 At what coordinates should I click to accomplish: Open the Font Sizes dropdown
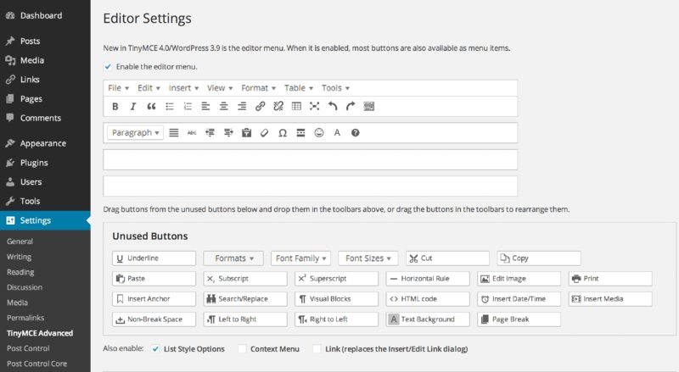368,258
